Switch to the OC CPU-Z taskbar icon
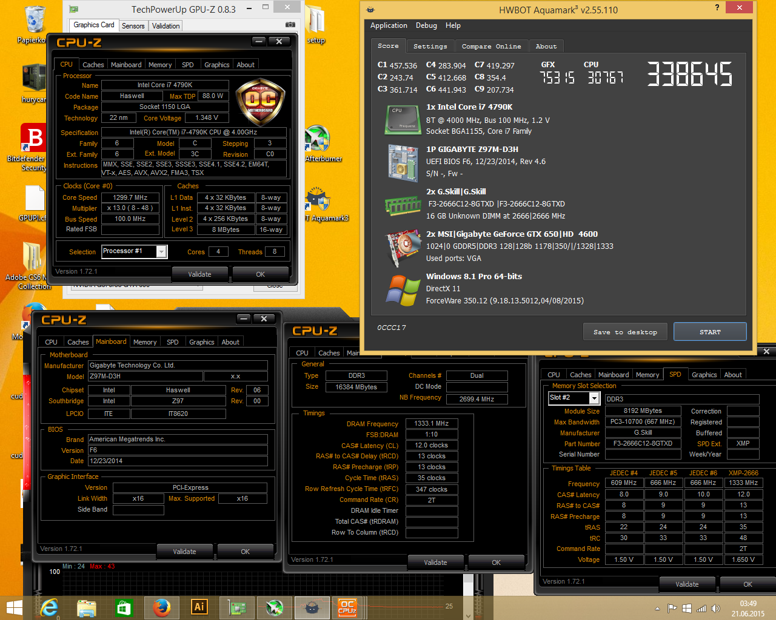776x620 pixels. coord(347,607)
